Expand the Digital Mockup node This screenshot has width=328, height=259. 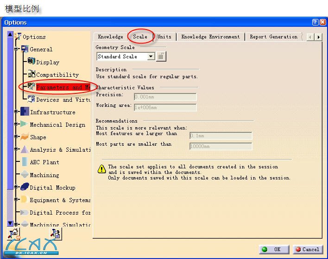[16, 187]
